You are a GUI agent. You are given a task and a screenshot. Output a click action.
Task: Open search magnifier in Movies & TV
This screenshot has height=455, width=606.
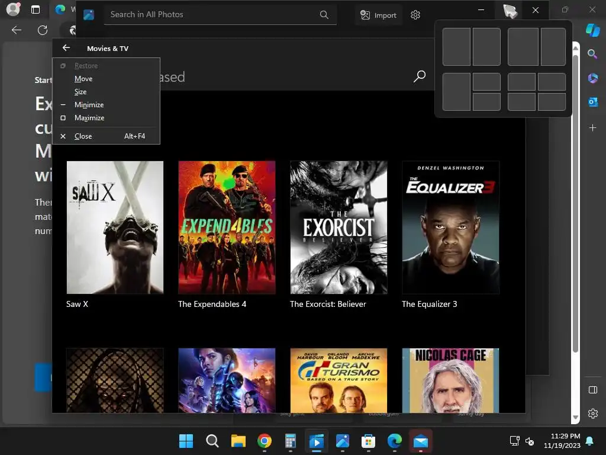(x=420, y=76)
